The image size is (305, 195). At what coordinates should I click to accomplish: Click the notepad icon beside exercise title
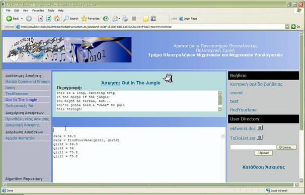pos(168,78)
